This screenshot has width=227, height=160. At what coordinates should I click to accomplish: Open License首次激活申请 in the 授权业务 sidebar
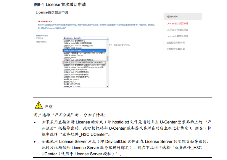tap(177, 24)
